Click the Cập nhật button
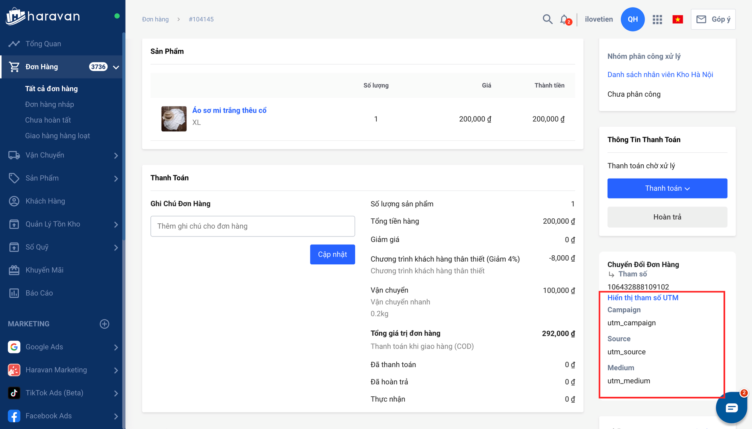Viewport: 752px width, 429px height. (x=332, y=255)
